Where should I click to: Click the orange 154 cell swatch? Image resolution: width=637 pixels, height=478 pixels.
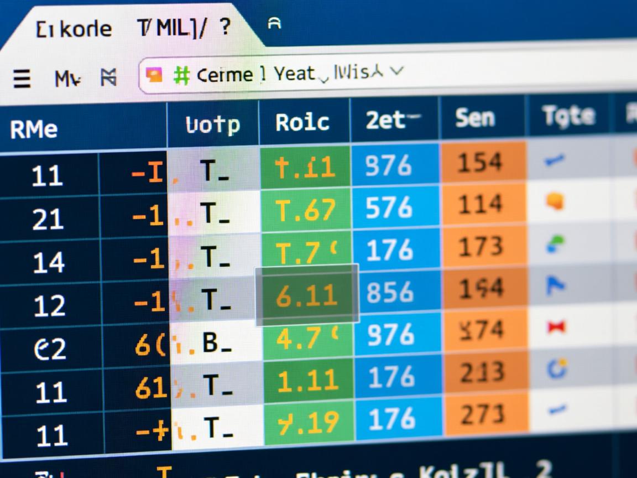coord(481,163)
